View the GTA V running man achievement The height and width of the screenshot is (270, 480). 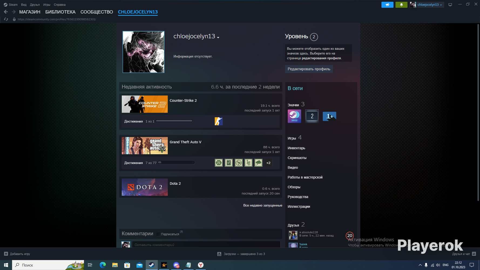pos(239,163)
